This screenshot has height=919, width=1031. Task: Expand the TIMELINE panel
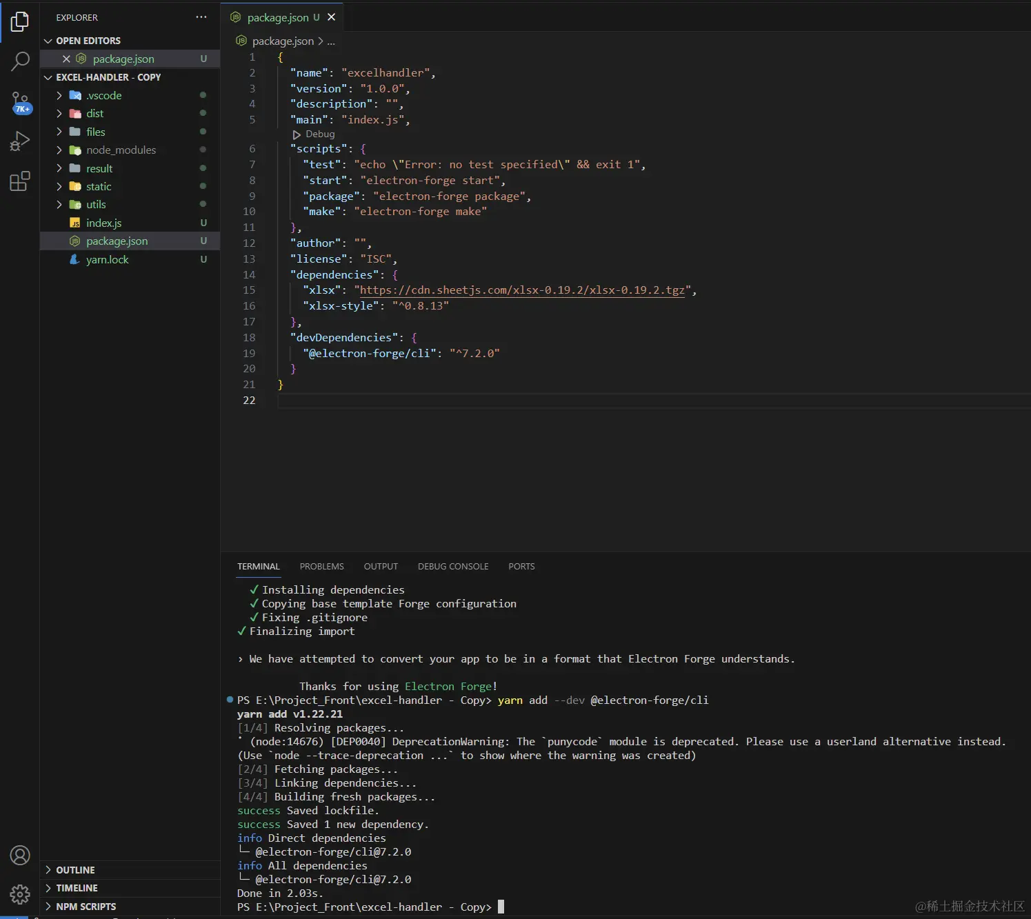click(x=130, y=888)
